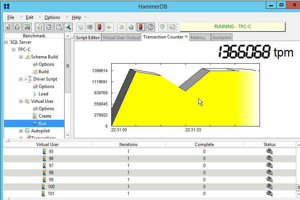Select Options under Driver Script

(x=46, y=87)
